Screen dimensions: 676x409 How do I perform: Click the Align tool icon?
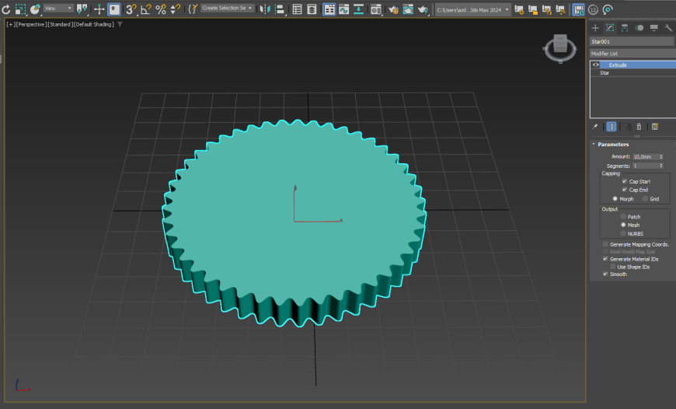pos(280,9)
